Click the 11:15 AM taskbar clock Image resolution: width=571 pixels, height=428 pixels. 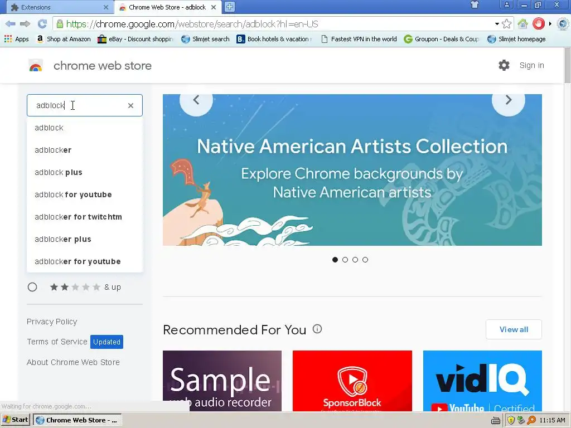click(552, 420)
